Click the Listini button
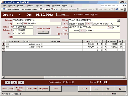128x96 pixels. point(56,89)
